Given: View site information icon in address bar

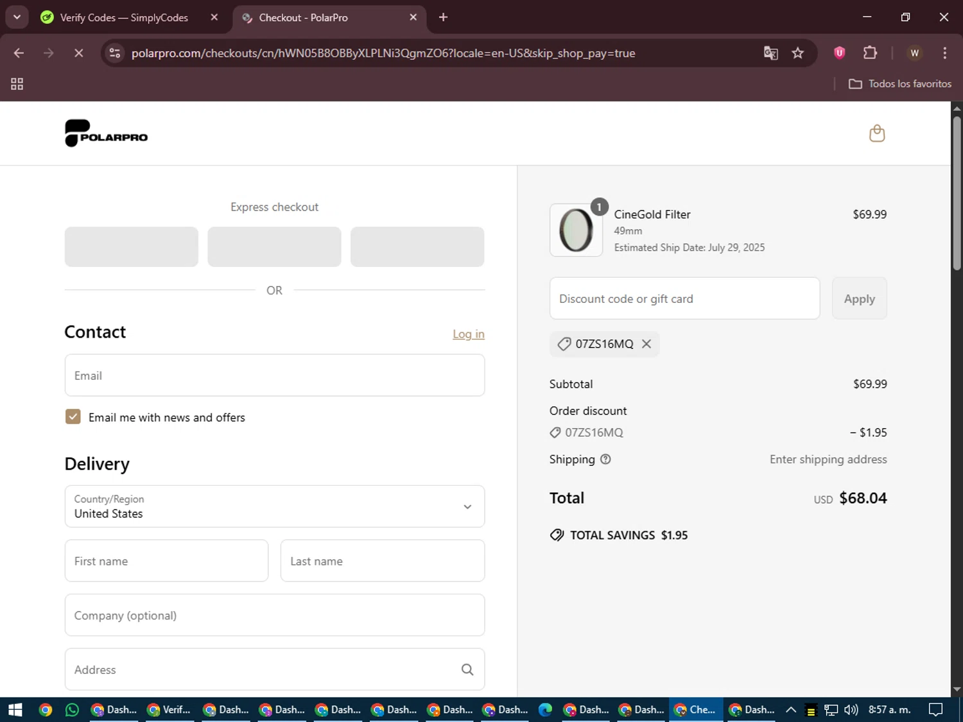Looking at the screenshot, I should click(115, 53).
